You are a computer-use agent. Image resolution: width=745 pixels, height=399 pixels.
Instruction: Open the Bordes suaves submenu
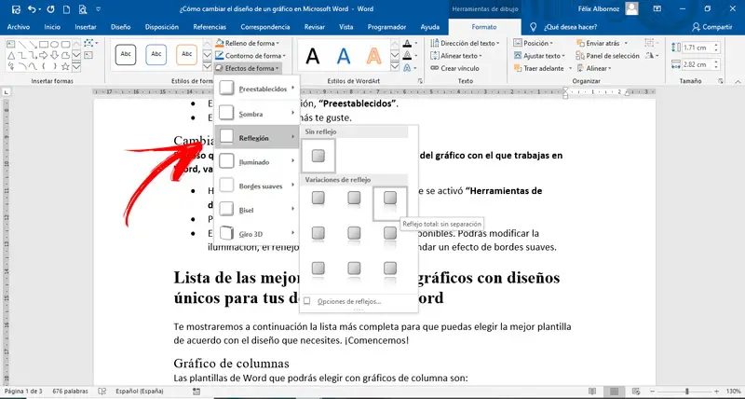[257, 186]
